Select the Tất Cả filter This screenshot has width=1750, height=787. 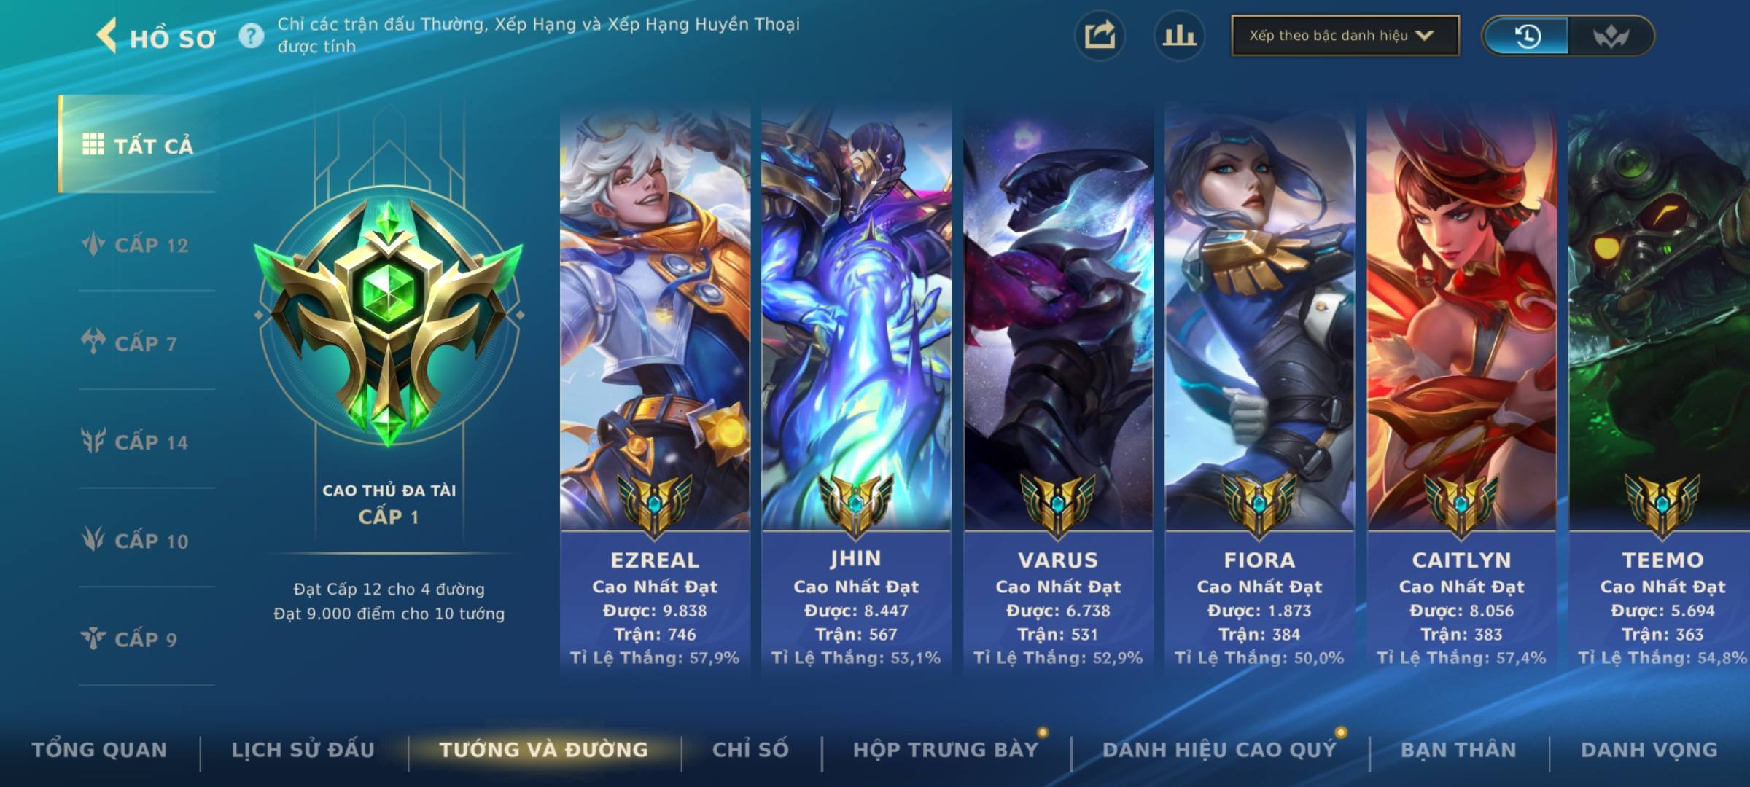point(137,144)
